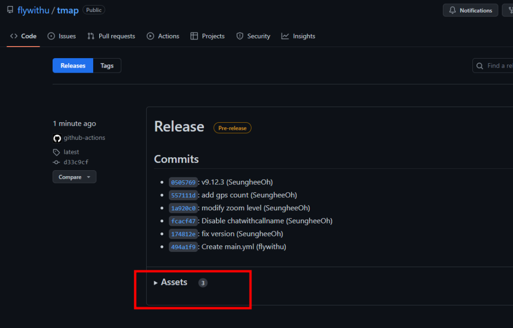Go to the Projects tab
Image resolution: width=513 pixels, height=328 pixels.
(x=207, y=36)
